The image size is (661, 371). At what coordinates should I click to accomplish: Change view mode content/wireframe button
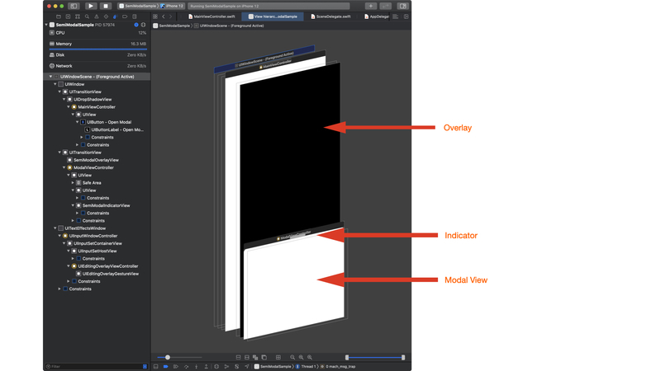[255, 357]
